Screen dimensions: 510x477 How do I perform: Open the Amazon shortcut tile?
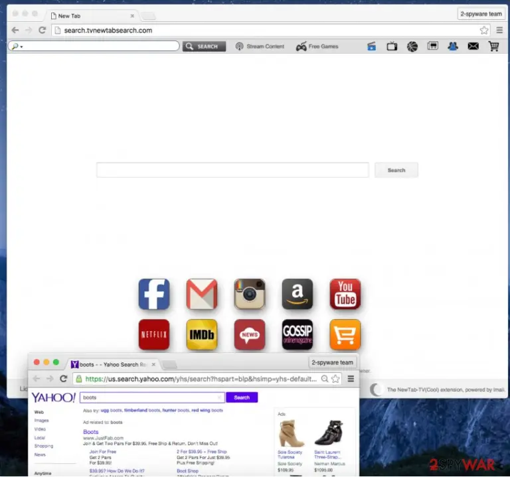click(297, 294)
